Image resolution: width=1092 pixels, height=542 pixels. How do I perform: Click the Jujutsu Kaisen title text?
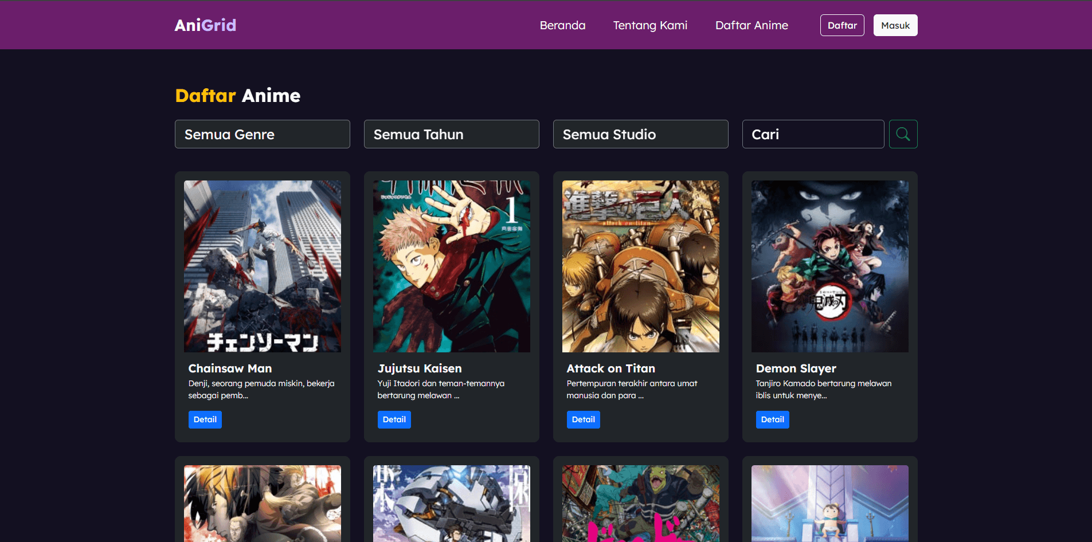420,368
